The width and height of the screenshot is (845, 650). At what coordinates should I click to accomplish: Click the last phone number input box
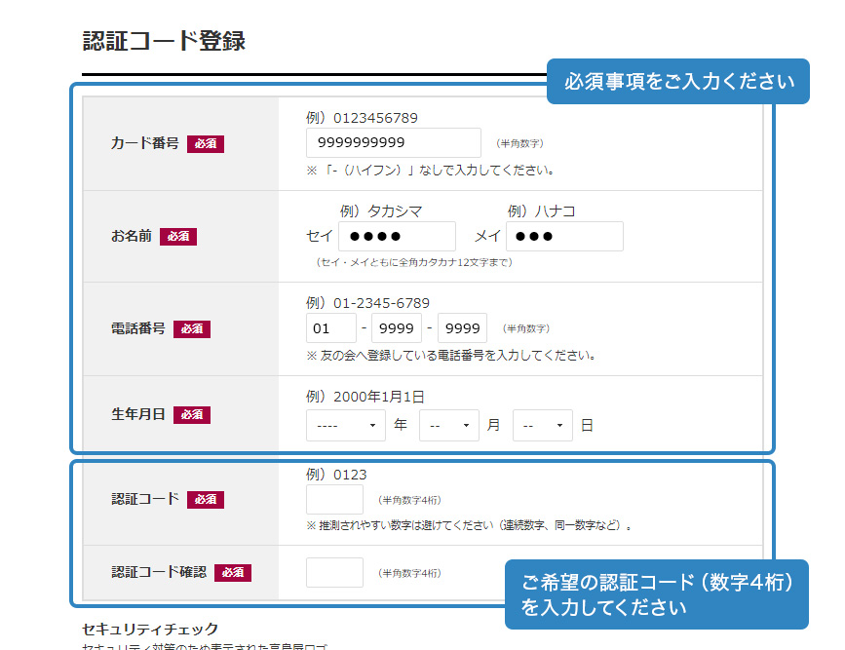coord(461,327)
